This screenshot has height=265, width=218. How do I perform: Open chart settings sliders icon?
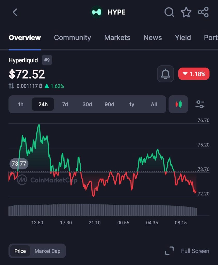pyautogui.click(x=200, y=104)
